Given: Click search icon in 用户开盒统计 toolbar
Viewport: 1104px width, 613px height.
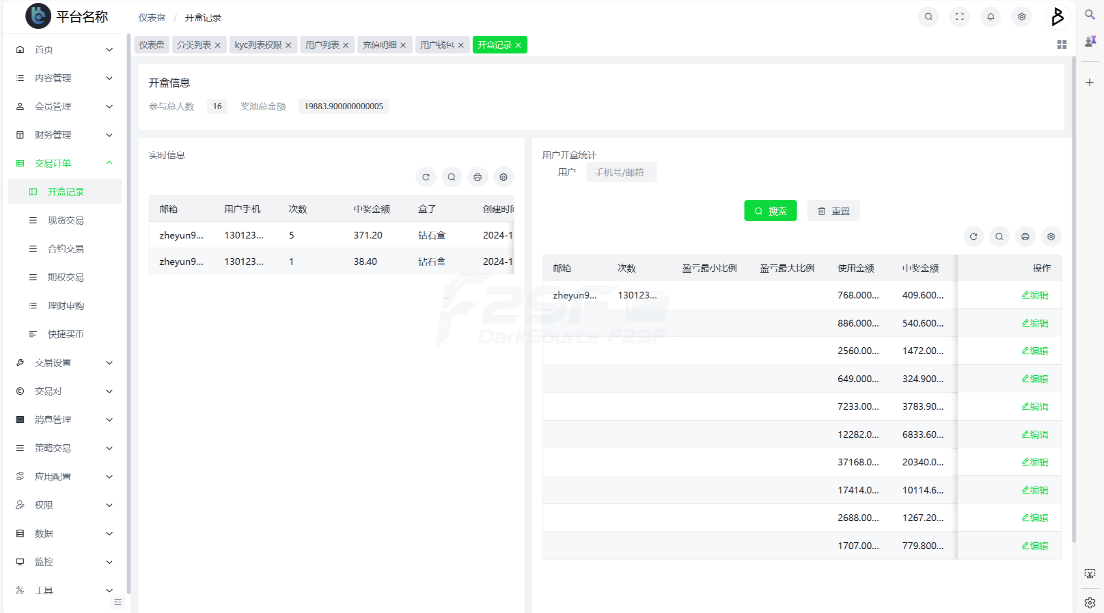Looking at the screenshot, I should (x=999, y=236).
